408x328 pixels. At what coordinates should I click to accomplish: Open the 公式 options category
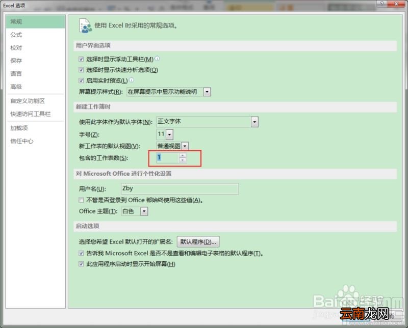click(x=35, y=35)
